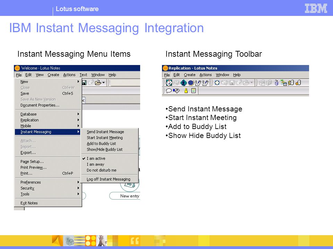Click the dark blue globe icon
The height and width of the screenshot is (249, 333).
[191, 83]
